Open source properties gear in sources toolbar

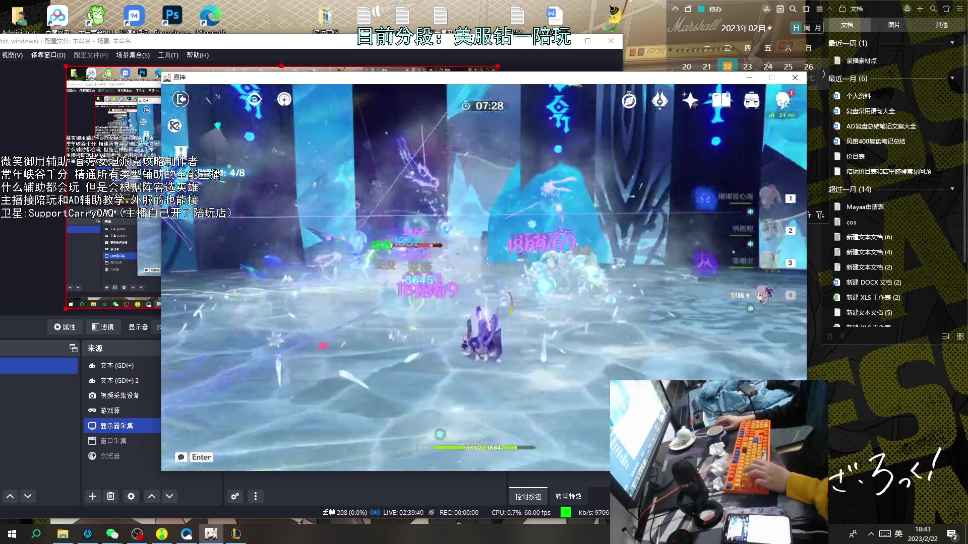(131, 496)
